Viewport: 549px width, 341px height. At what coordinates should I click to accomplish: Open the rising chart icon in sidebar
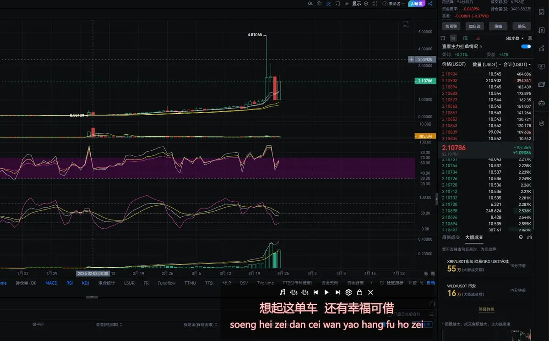coord(541,49)
